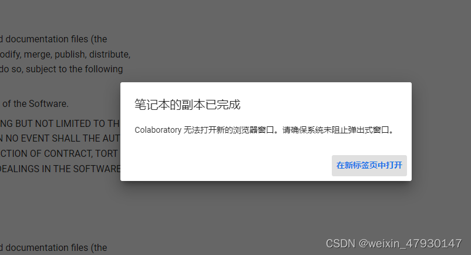The image size is (471, 255).
Task: Click the sentence 请确保系统未阻止弹出式窗口
Action: [335, 130]
